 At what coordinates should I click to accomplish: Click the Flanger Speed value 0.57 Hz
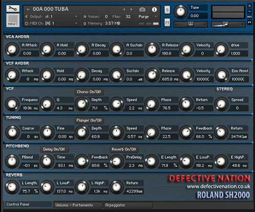[x=134, y=136]
